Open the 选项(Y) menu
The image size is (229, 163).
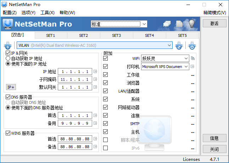tap(28, 13)
